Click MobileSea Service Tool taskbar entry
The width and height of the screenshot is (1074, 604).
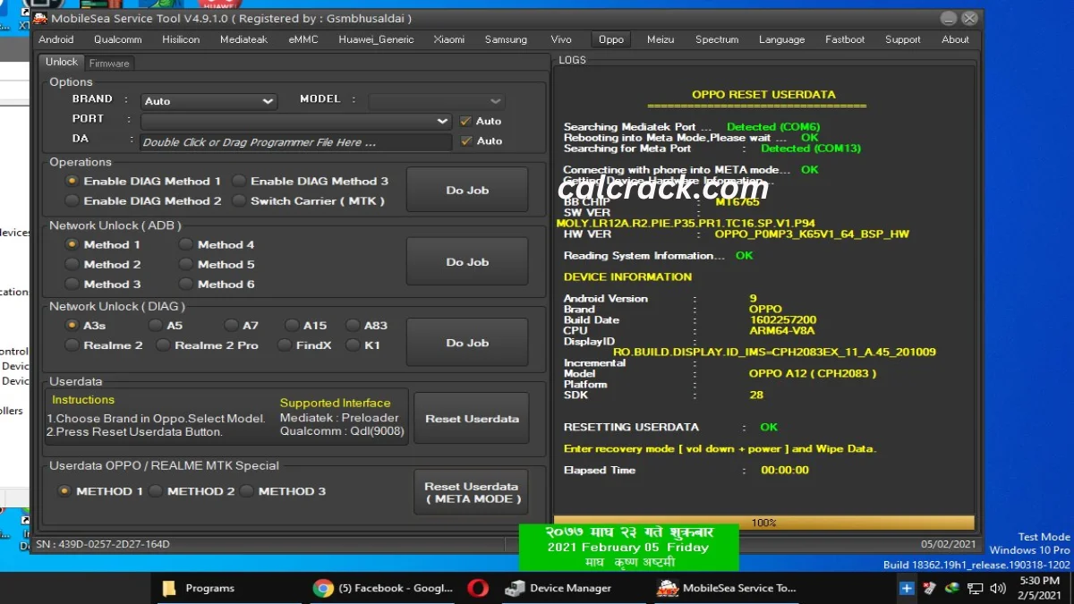(727, 588)
